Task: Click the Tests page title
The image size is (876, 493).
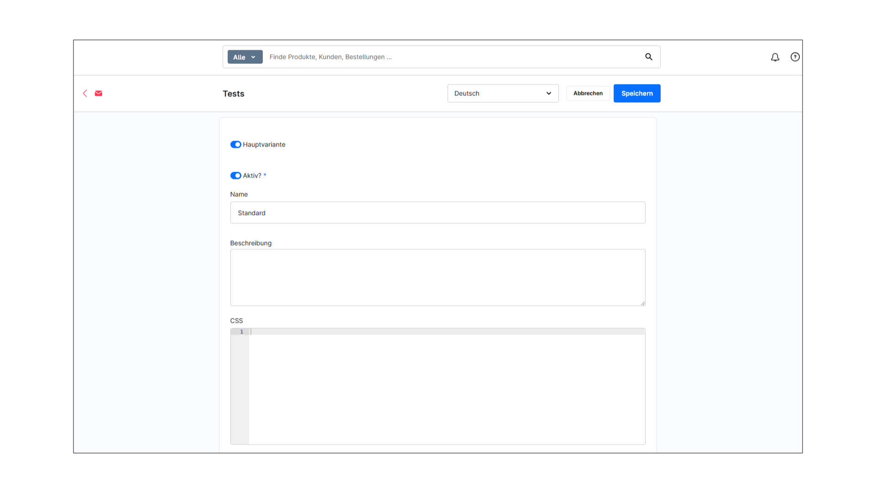Action: point(233,94)
